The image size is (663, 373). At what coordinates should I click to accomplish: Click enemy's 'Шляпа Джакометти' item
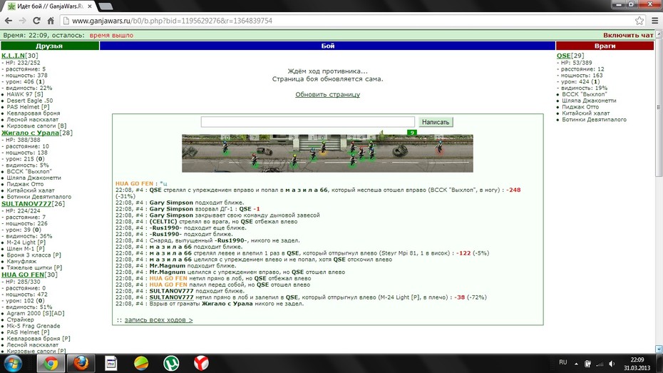589,101
